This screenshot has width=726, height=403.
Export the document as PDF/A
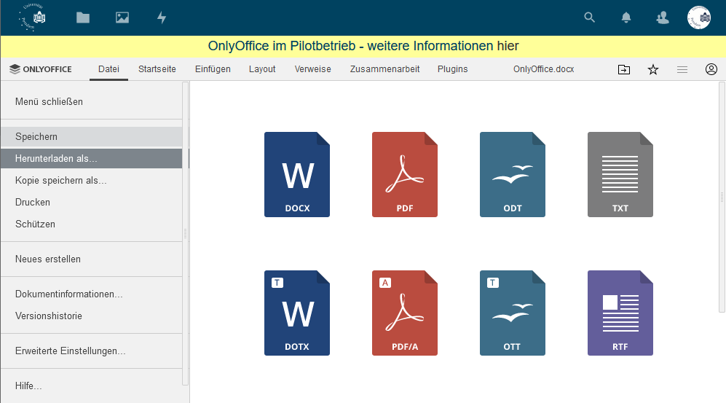(405, 313)
